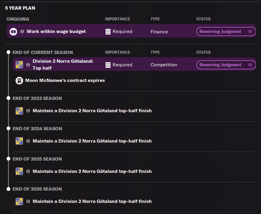
Task: Select Work within wage budget objective
Action: pyautogui.click(x=56, y=32)
